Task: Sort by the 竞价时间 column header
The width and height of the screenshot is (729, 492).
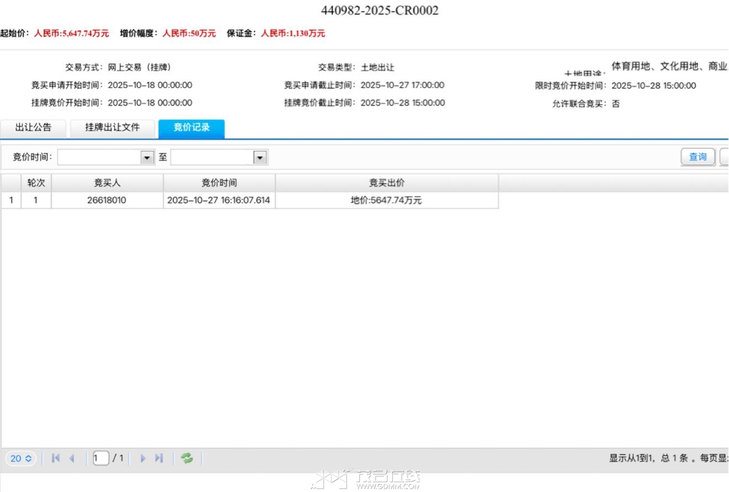Action: pyautogui.click(x=219, y=183)
